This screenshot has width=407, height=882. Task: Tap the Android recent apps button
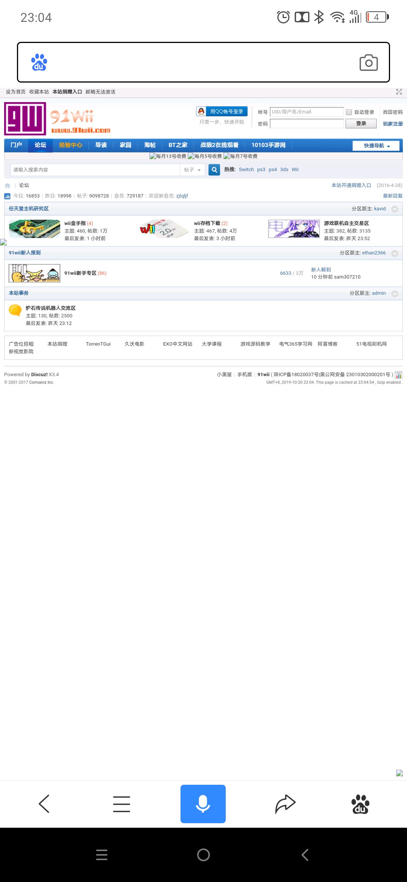(x=102, y=855)
